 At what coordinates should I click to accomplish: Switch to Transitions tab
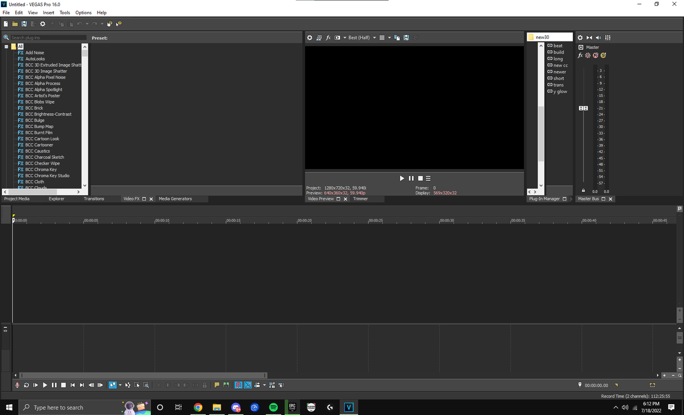click(94, 199)
